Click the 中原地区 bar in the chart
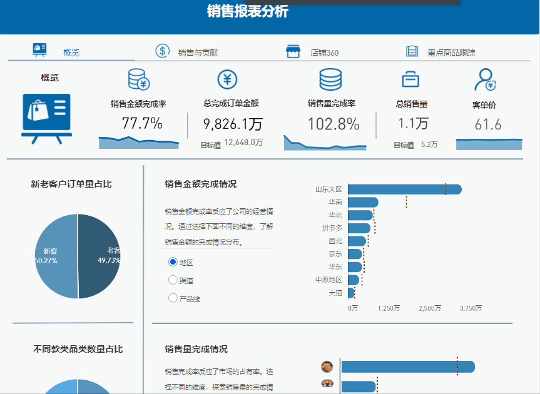540x394 pixels. tap(354, 280)
